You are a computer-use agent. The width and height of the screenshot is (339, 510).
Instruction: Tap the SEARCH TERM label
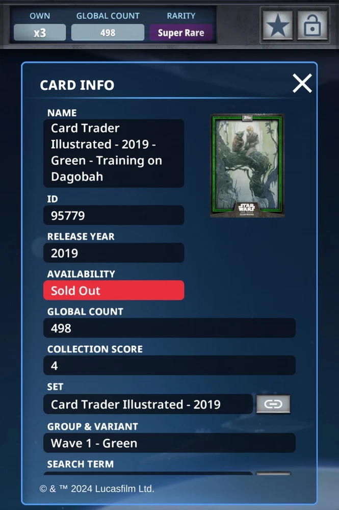pyautogui.click(x=81, y=464)
